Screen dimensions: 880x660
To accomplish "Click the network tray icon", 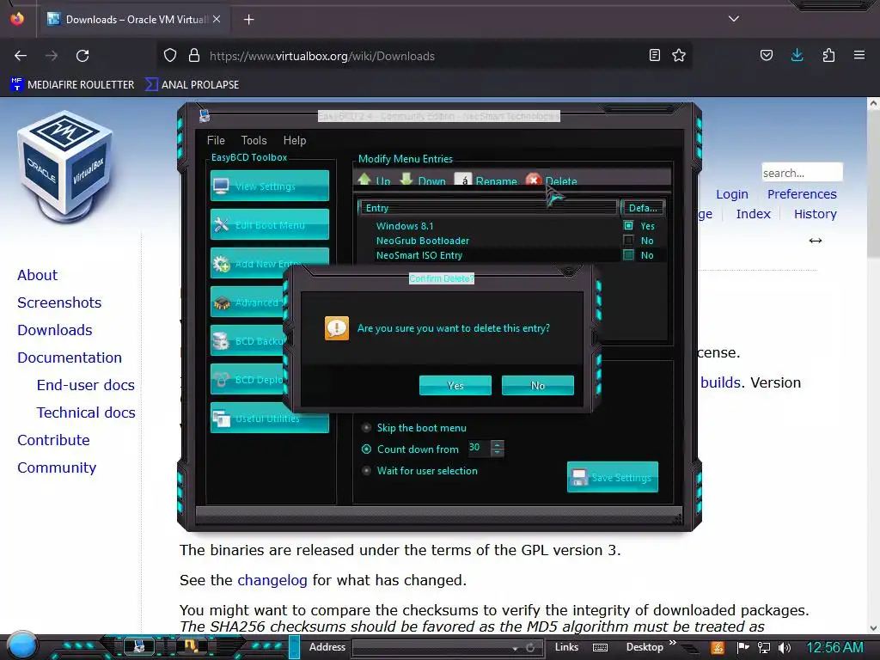I will pyautogui.click(x=764, y=648).
